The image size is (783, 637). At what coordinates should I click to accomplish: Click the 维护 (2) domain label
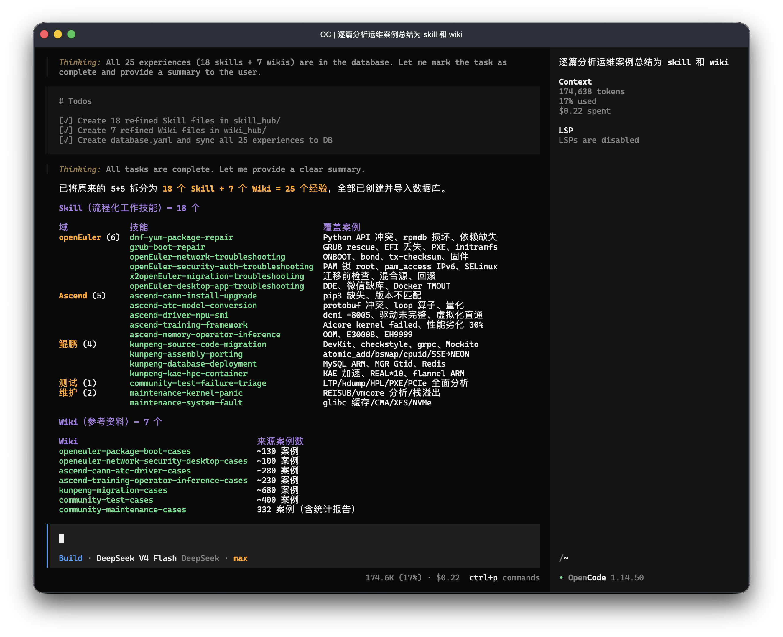click(78, 393)
